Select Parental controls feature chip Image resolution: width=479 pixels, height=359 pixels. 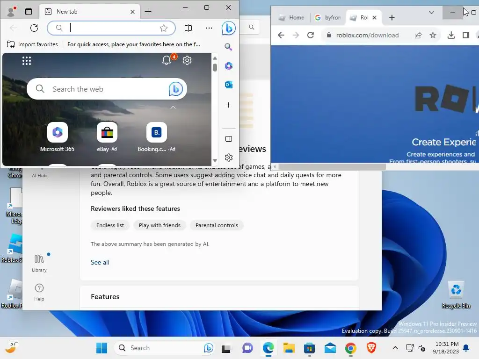pyautogui.click(x=217, y=225)
